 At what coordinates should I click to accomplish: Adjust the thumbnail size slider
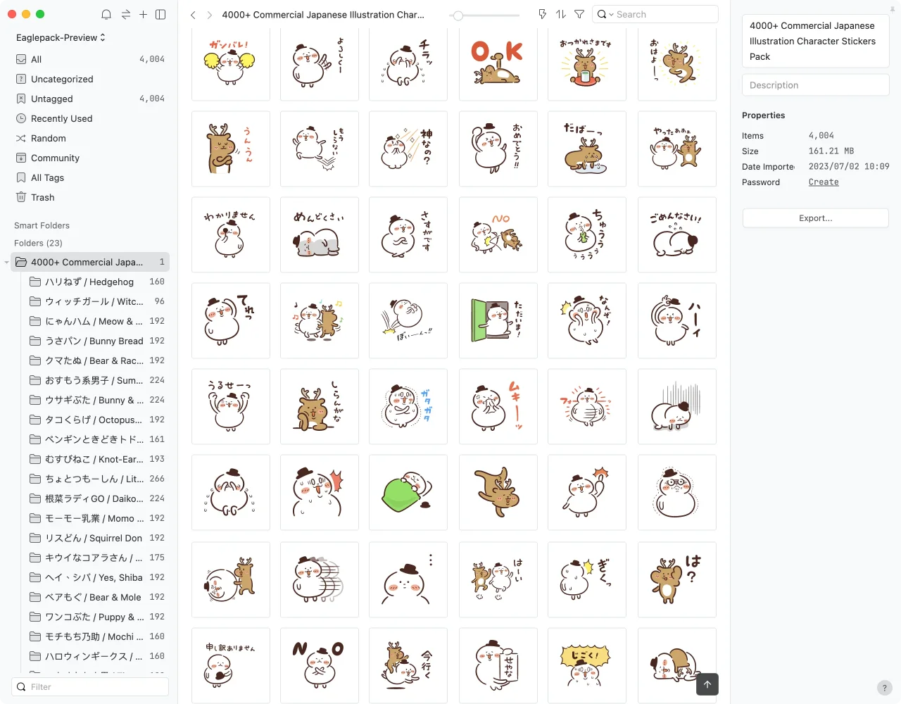pos(458,15)
